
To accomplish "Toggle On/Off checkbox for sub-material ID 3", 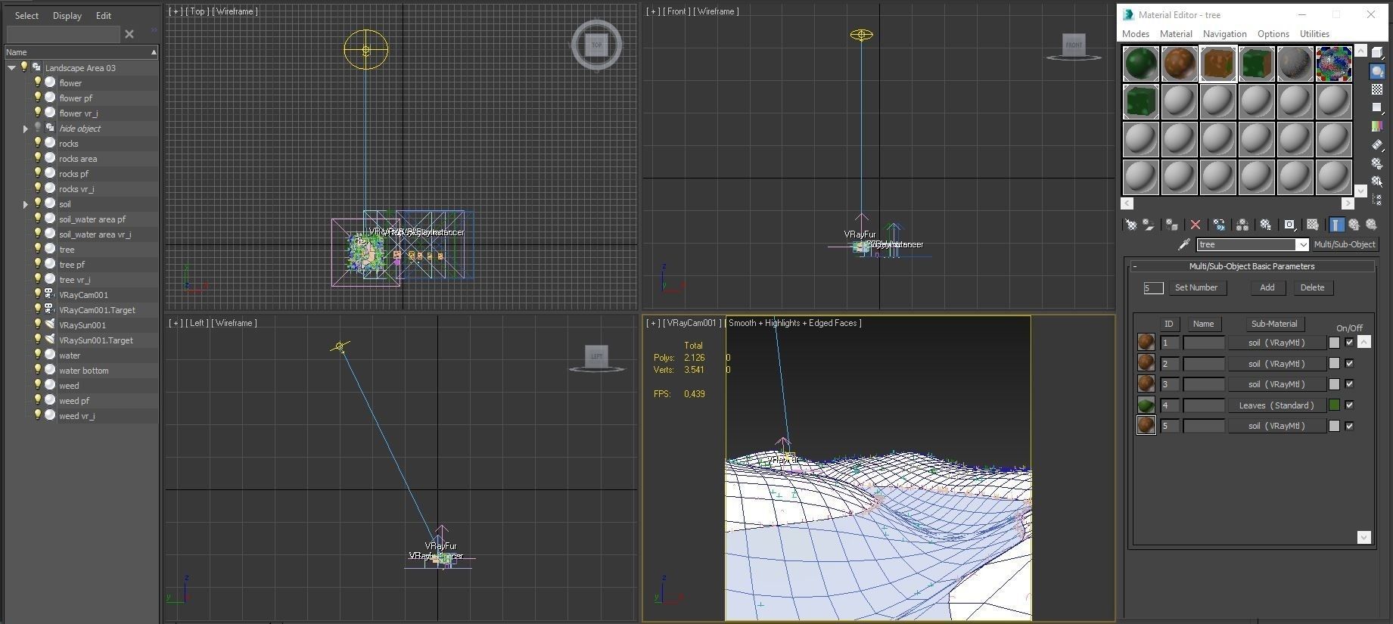I will click(x=1349, y=384).
